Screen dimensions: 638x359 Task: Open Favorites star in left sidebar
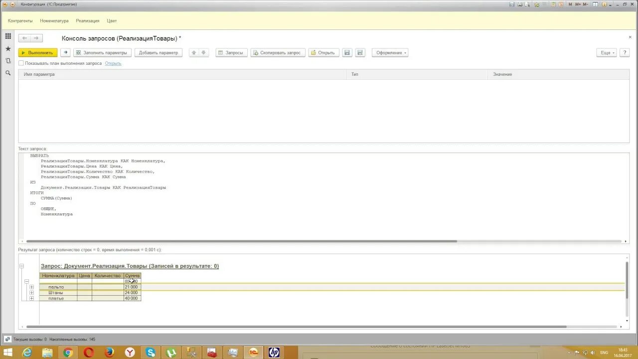click(8, 48)
